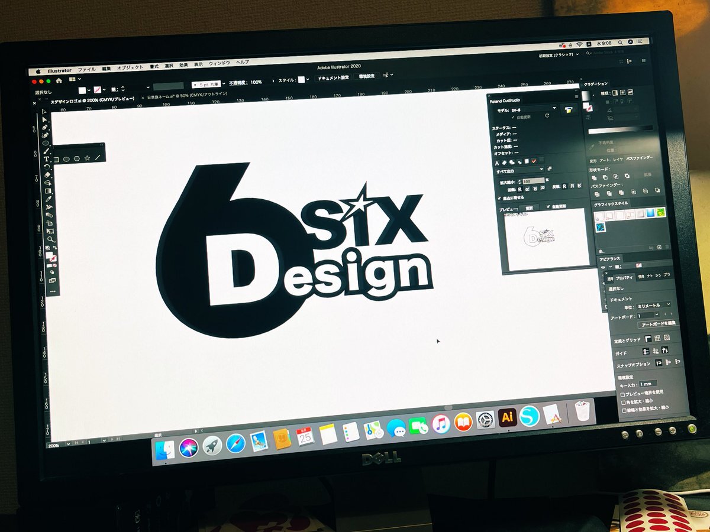The height and width of the screenshot is (532, 710).
Task: Switch to the プロパティ panel tab
Action: tap(624, 278)
